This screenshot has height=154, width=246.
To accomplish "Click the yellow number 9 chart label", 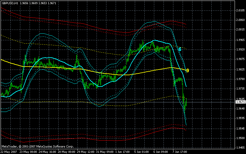I will (188, 70).
